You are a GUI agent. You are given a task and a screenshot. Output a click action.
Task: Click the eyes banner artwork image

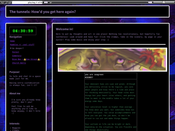(112, 60)
